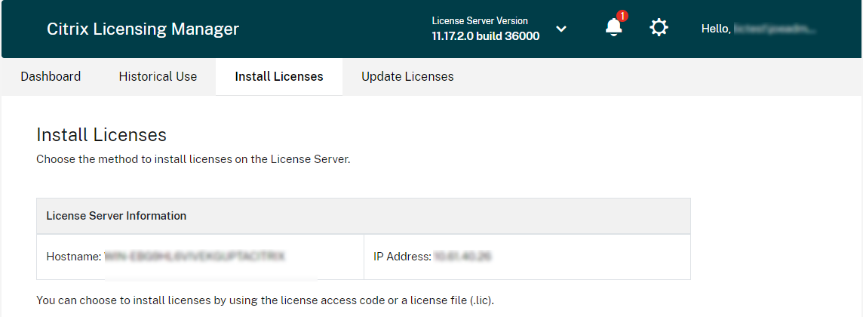Click the blurred IP address value

462,257
